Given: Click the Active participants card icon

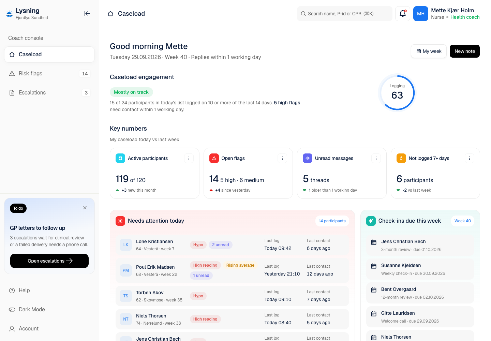Looking at the screenshot, I should (x=120, y=158).
